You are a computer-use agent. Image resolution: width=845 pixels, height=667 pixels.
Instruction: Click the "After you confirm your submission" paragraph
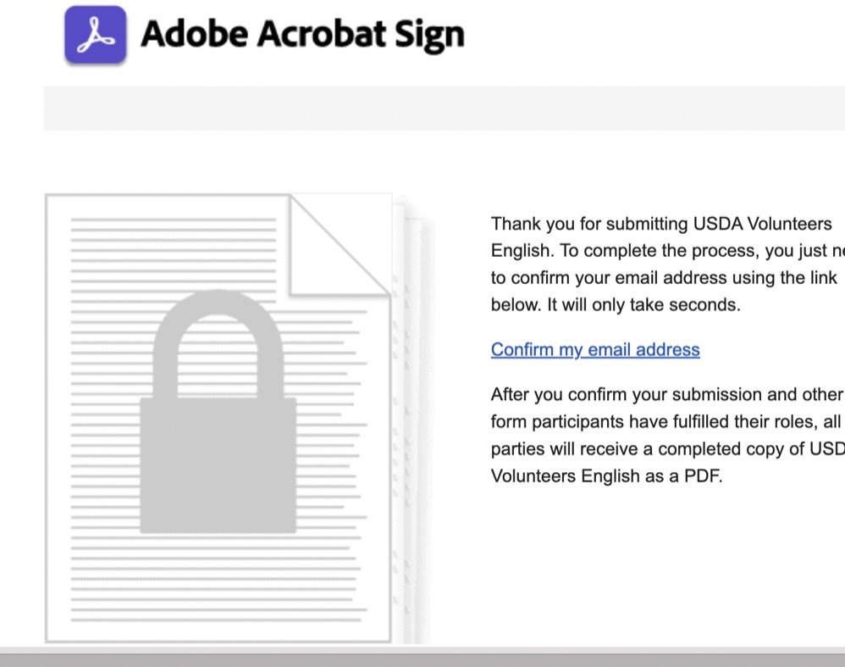pos(668,435)
